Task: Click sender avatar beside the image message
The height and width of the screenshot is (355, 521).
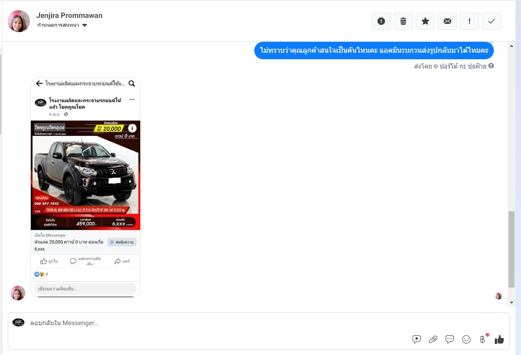Action: click(x=18, y=293)
